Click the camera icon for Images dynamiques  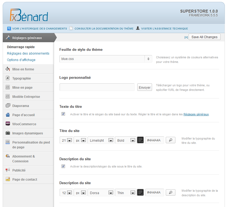click(x=8, y=133)
